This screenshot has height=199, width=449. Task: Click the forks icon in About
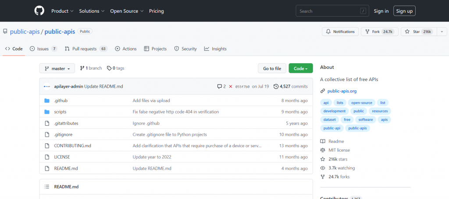[323, 177]
